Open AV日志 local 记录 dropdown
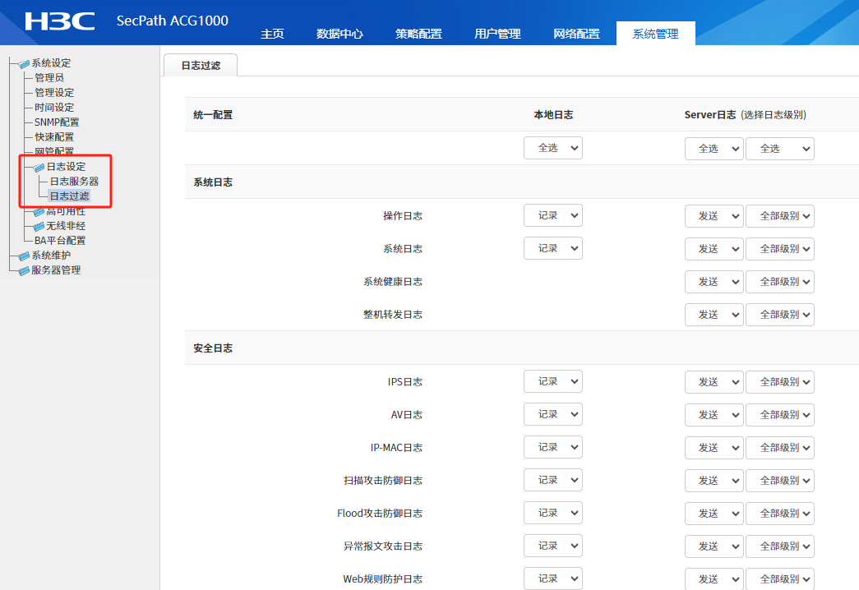Viewport: 859px width, 590px height. pyautogui.click(x=552, y=415)
